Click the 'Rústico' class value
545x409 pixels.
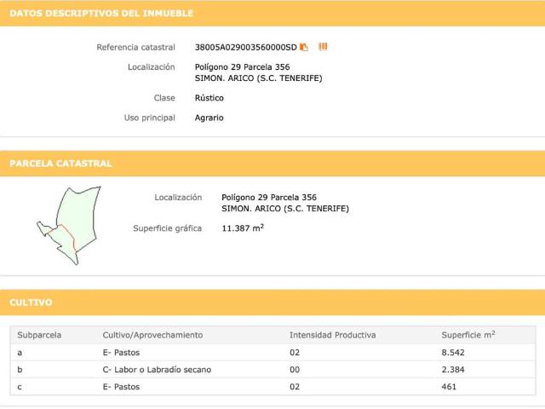[209, 98]
